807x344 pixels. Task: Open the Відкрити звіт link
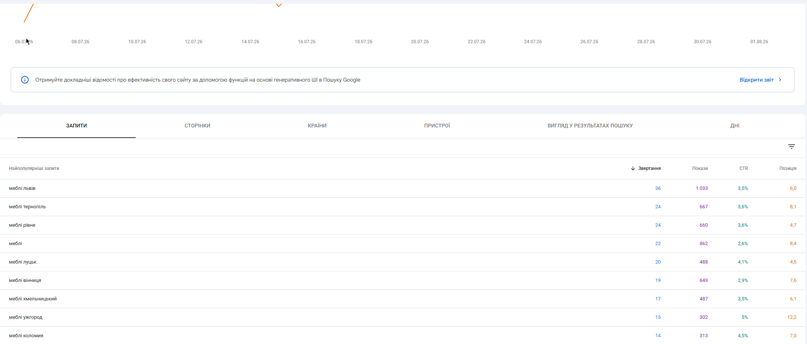[x=756, y=80]
